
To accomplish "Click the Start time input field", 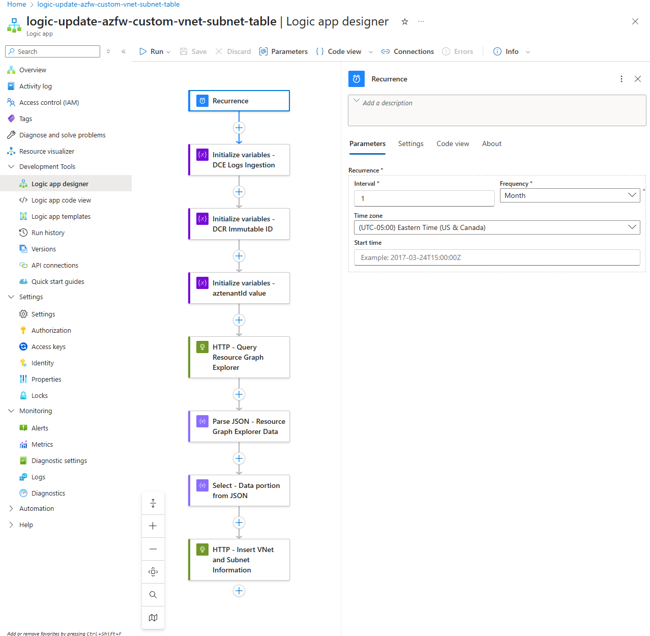I will pyautogui.click(x=496, y=257).
